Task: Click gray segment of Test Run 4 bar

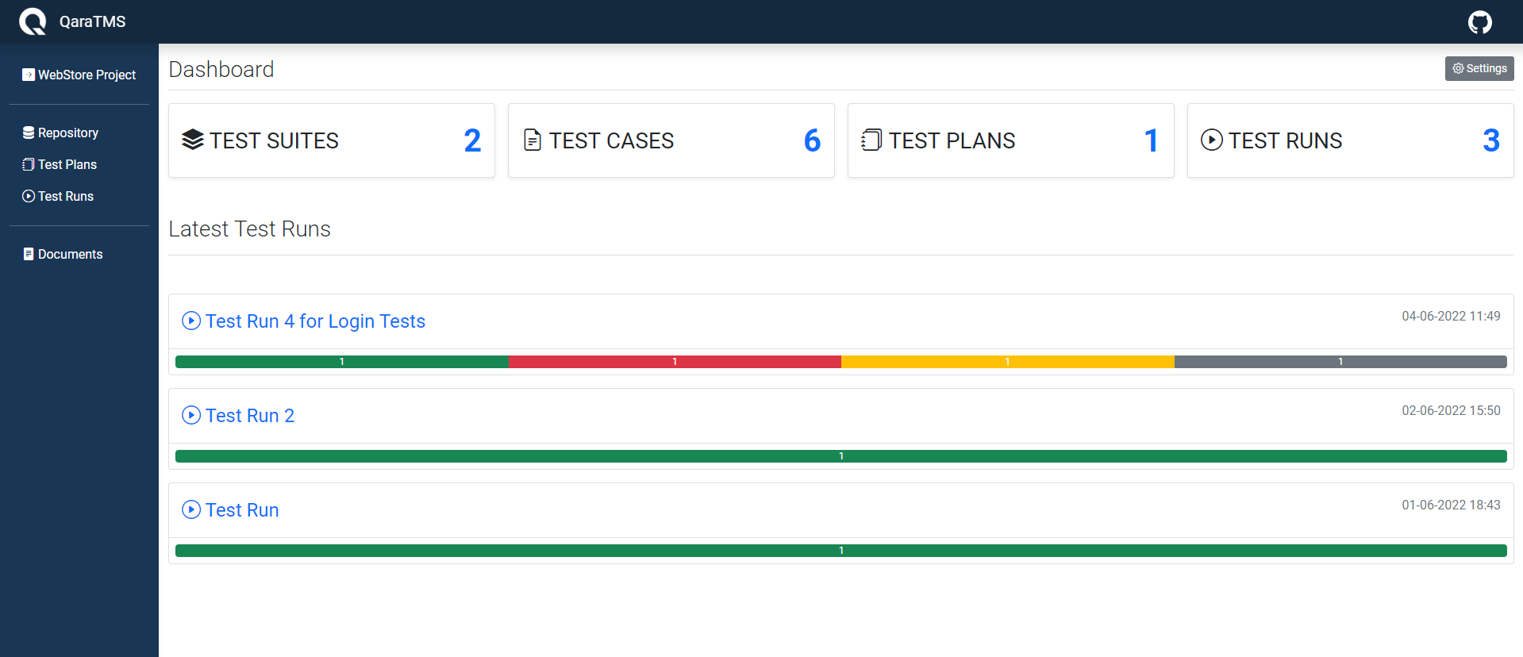Action: point(1340,362)
